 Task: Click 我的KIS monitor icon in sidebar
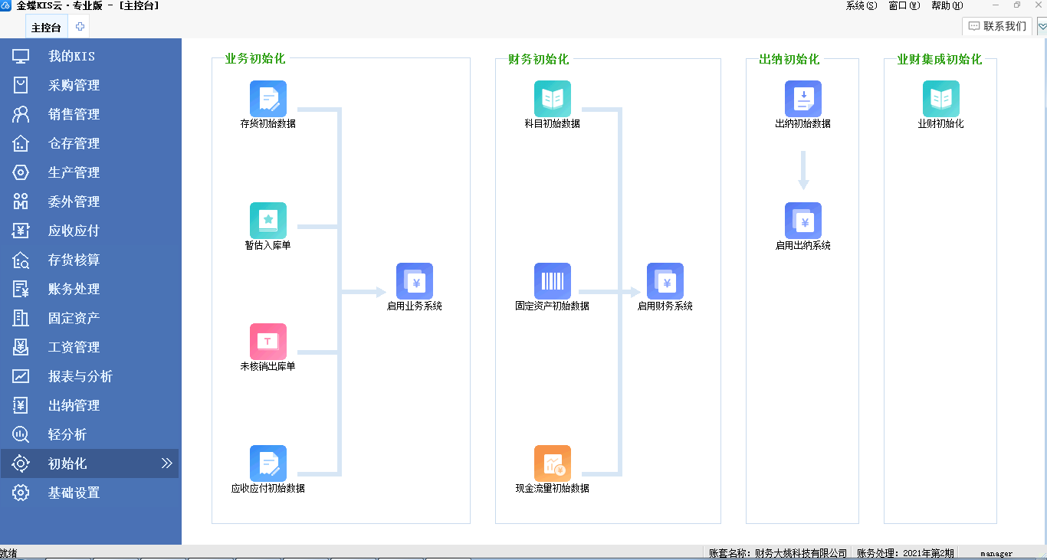coord(21,56)
